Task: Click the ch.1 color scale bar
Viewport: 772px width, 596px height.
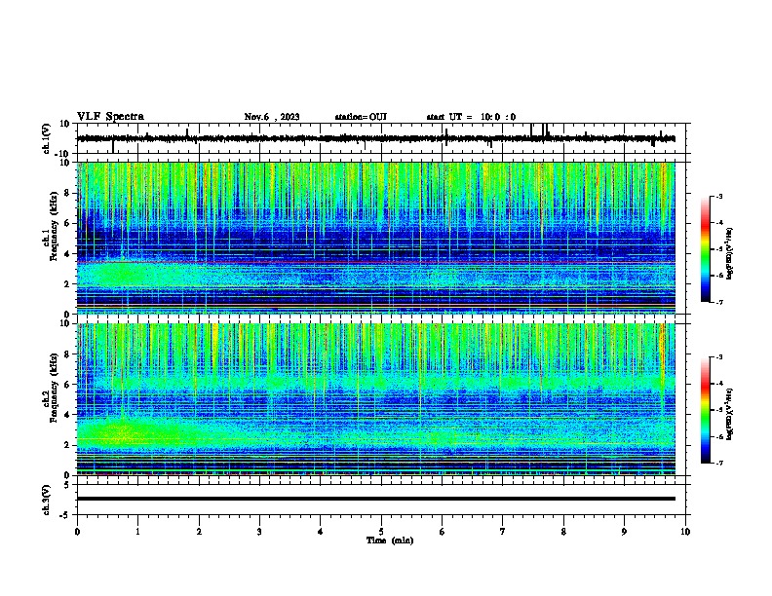Action: point(706,249)
